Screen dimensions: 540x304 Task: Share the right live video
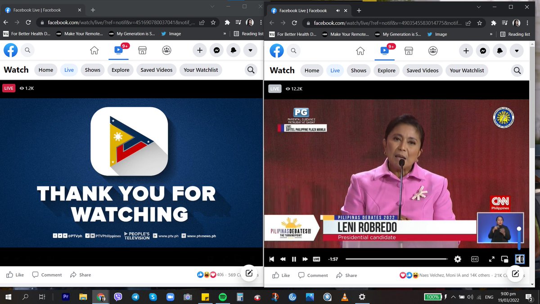(346, 275)
